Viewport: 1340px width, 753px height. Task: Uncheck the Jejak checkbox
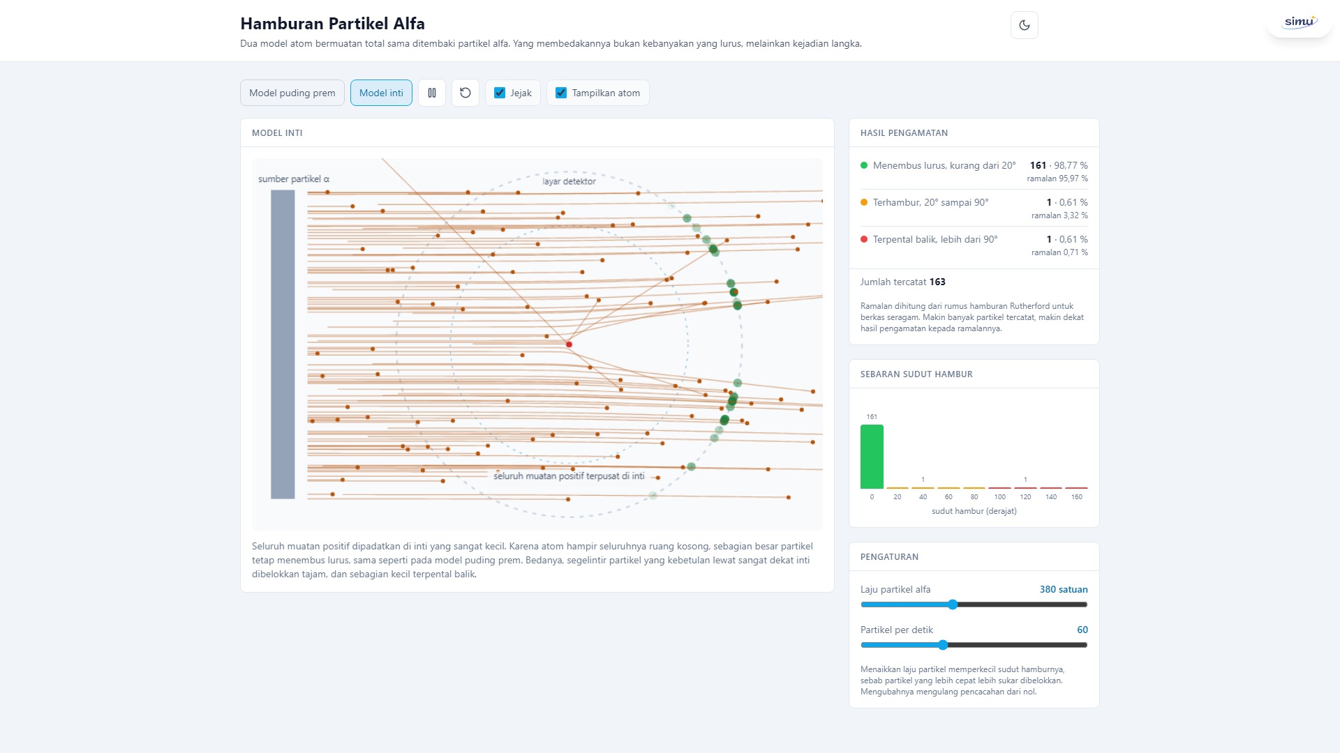click(x=500, y=93)
